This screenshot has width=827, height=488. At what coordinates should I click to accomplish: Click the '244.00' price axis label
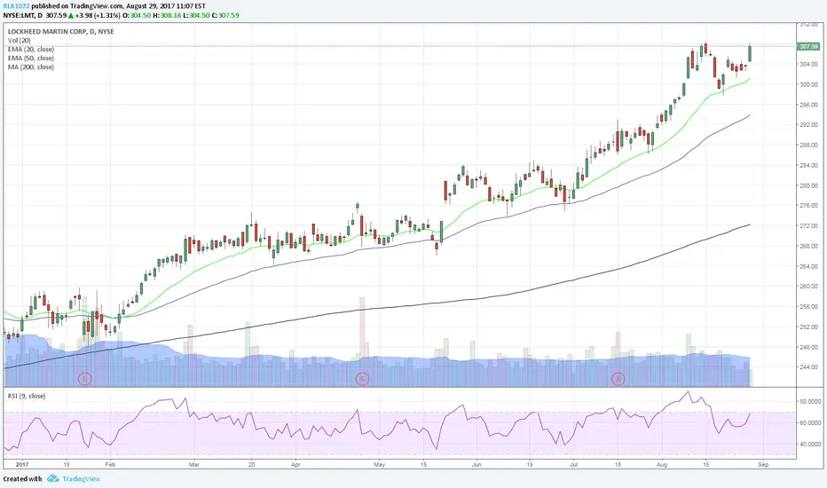pyautogui.click(x=809, y=367)
